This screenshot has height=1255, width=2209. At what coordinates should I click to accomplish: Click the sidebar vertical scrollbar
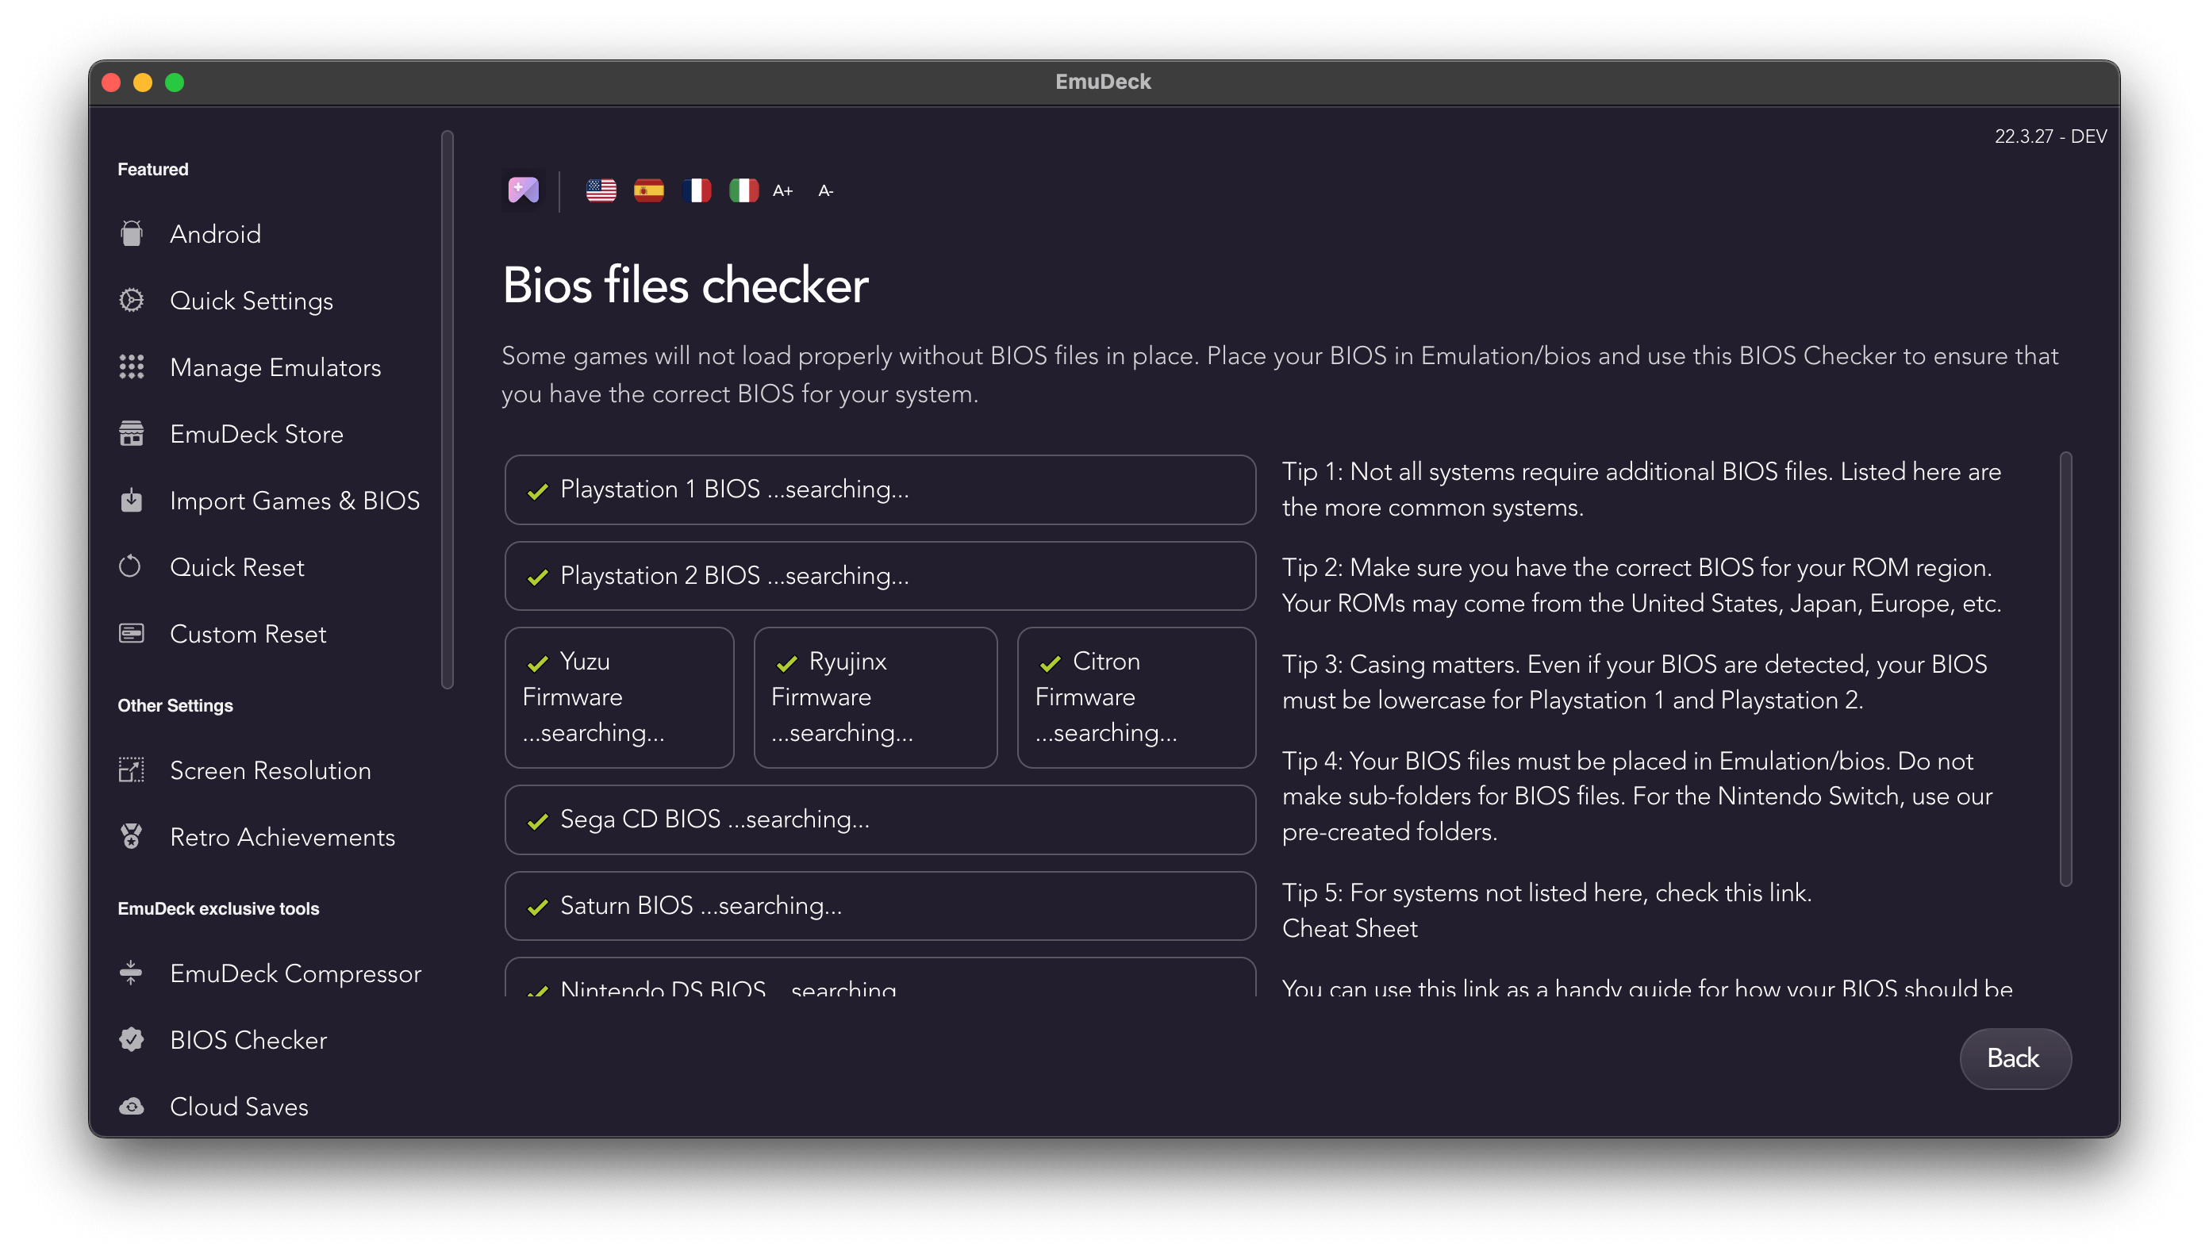pos(447,409)
